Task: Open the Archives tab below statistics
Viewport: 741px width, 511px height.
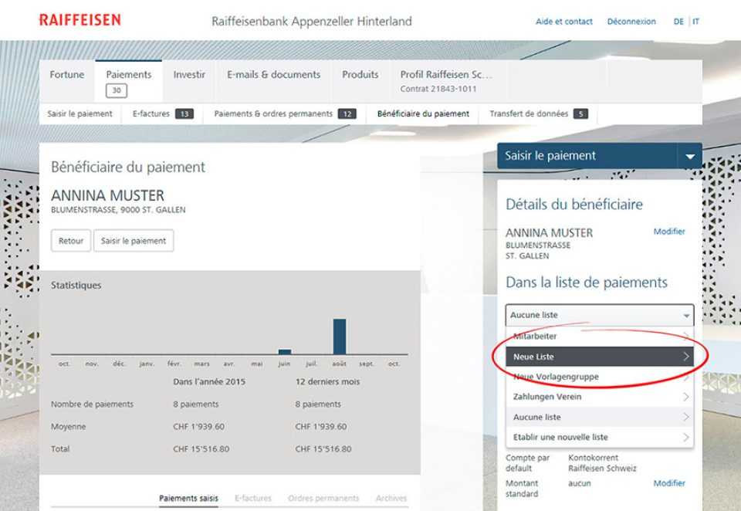Action: [391, 499]
